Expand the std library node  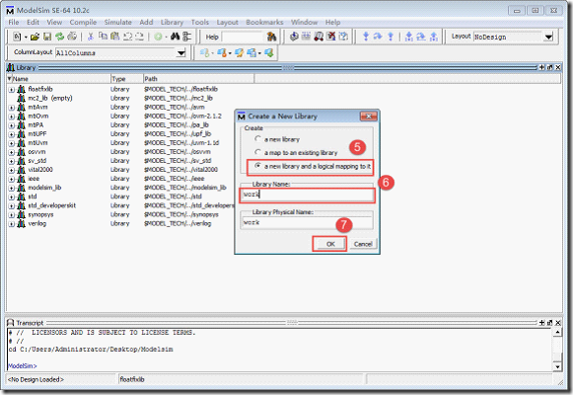point(12,197)
